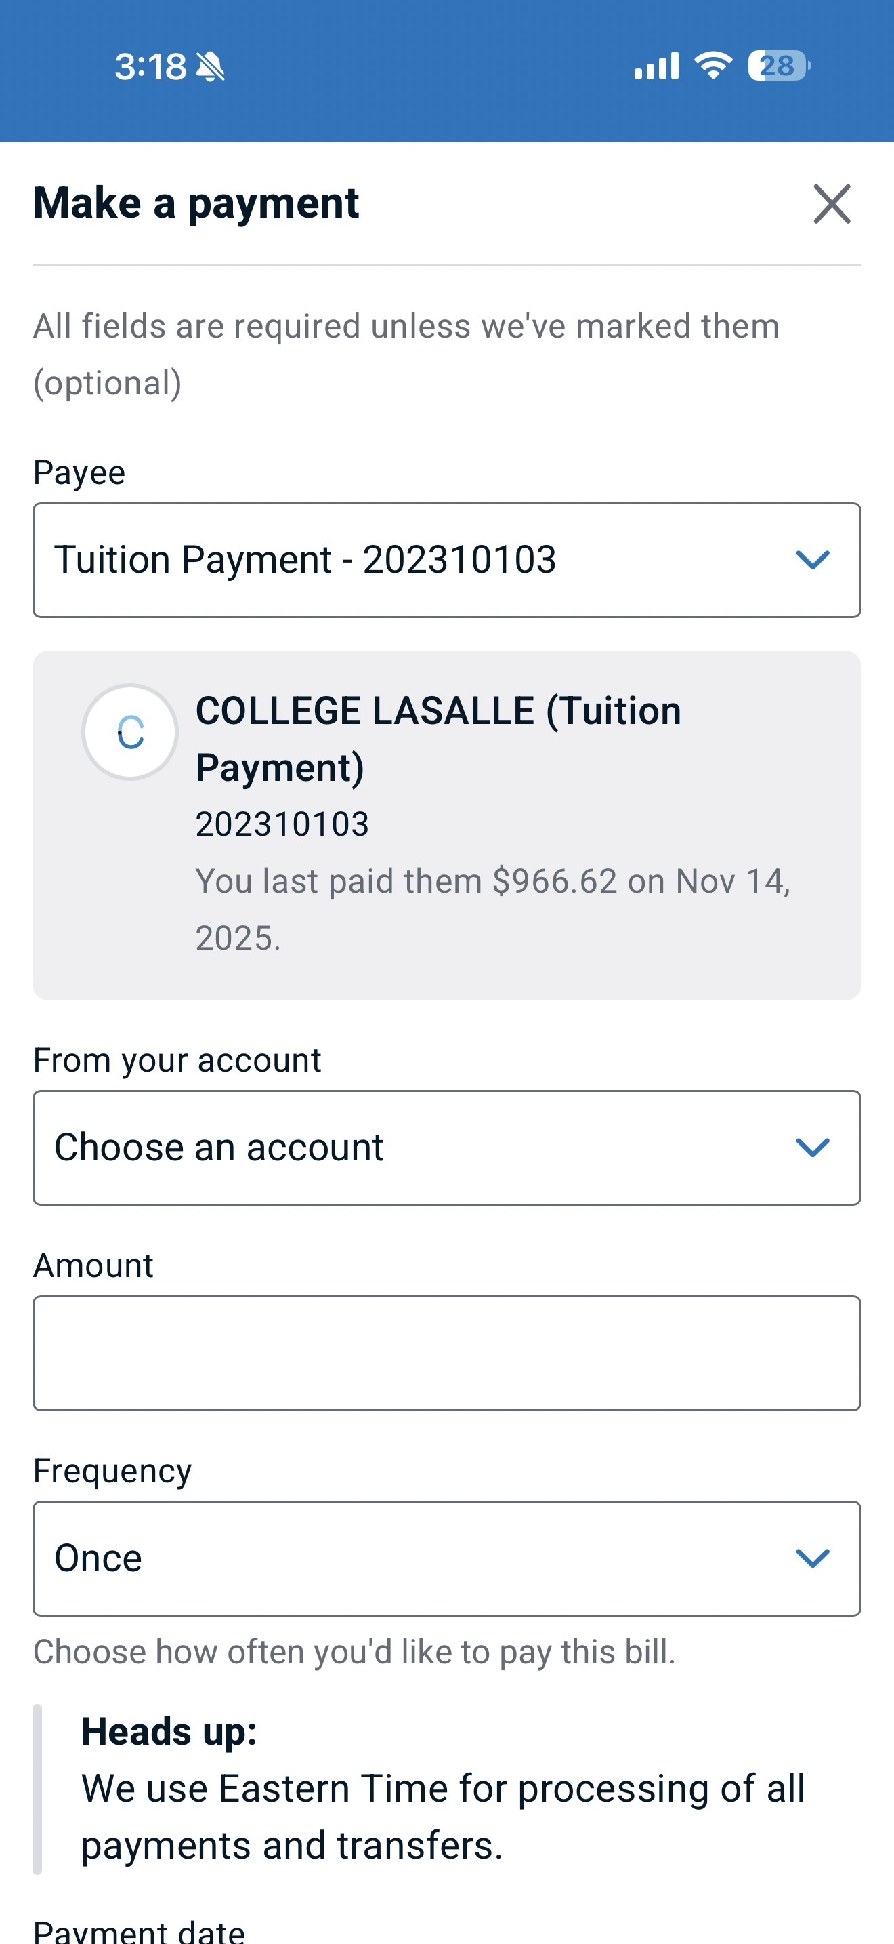Tap the silent mode bell icon
The width and height of the screenshot is (894, 1944).
(x=211, y=67)
